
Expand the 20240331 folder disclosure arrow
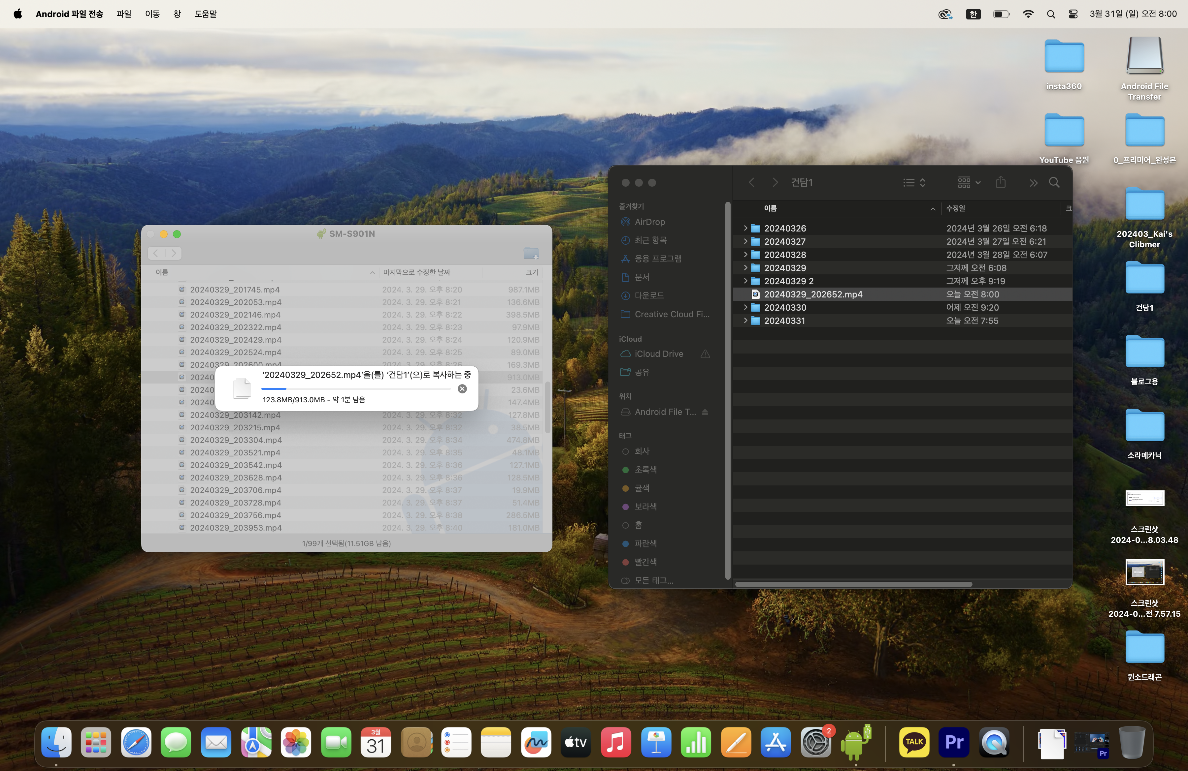pos(745,321)
